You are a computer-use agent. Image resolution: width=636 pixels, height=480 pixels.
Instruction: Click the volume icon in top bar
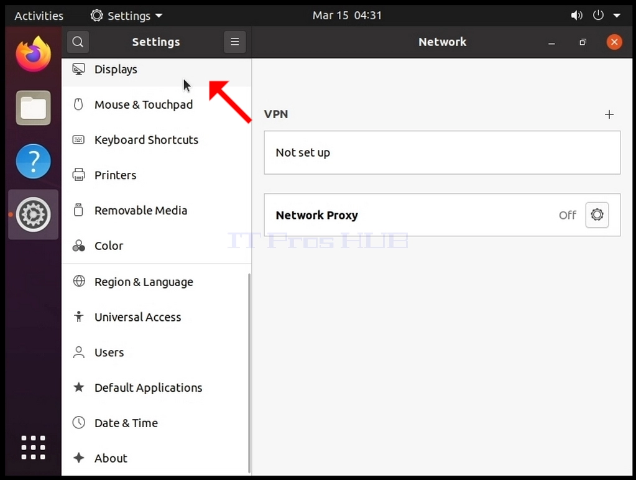tap(576, 16)
